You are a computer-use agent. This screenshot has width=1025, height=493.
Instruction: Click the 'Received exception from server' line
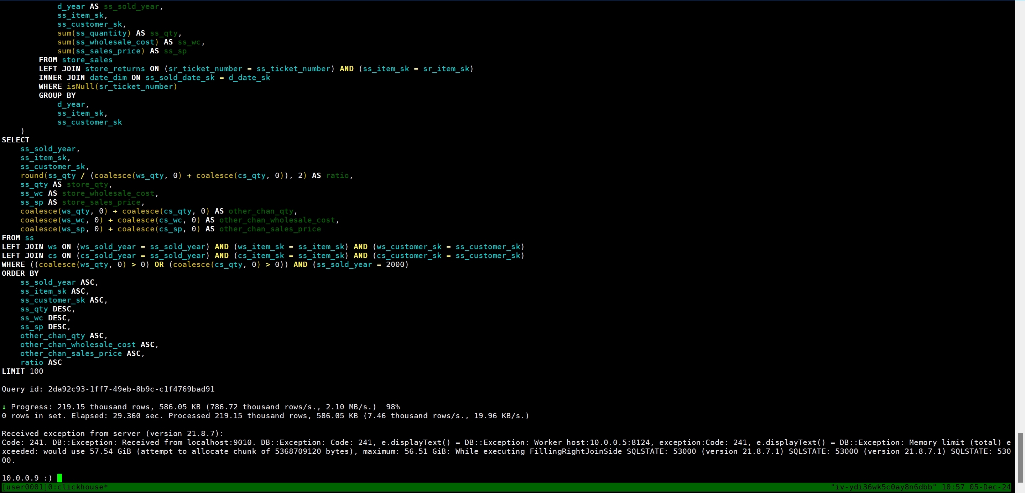pos(113,433)
